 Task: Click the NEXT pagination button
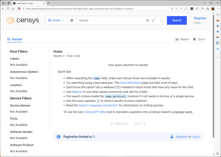tap(140, 124)
